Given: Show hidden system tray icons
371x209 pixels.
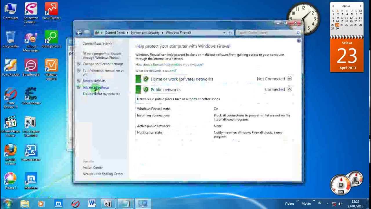Looking at the screenshot, I should point(327,204).
